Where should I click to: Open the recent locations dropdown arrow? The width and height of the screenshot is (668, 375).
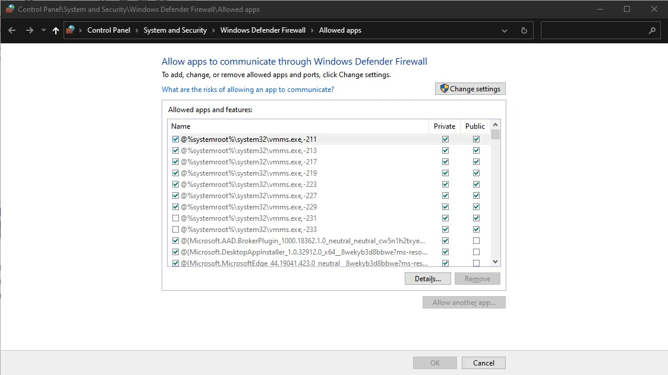pos(43,30)
